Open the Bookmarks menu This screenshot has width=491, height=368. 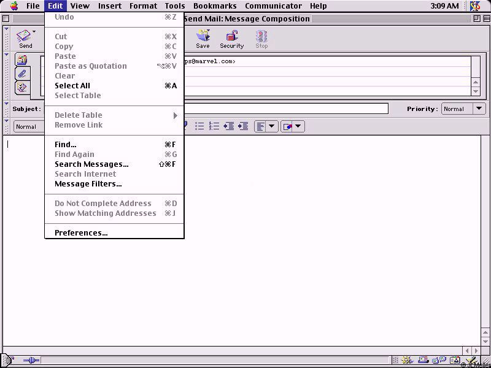coord(215,6)
